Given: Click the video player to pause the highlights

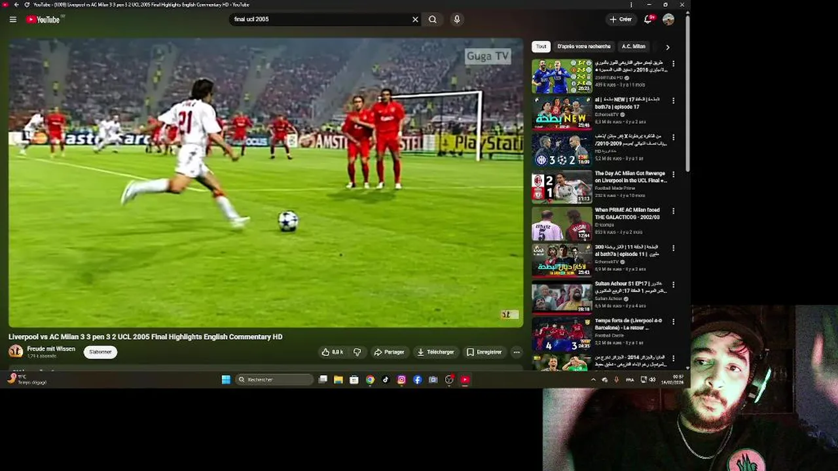Looking at the screenshot, I should (266, 183).
